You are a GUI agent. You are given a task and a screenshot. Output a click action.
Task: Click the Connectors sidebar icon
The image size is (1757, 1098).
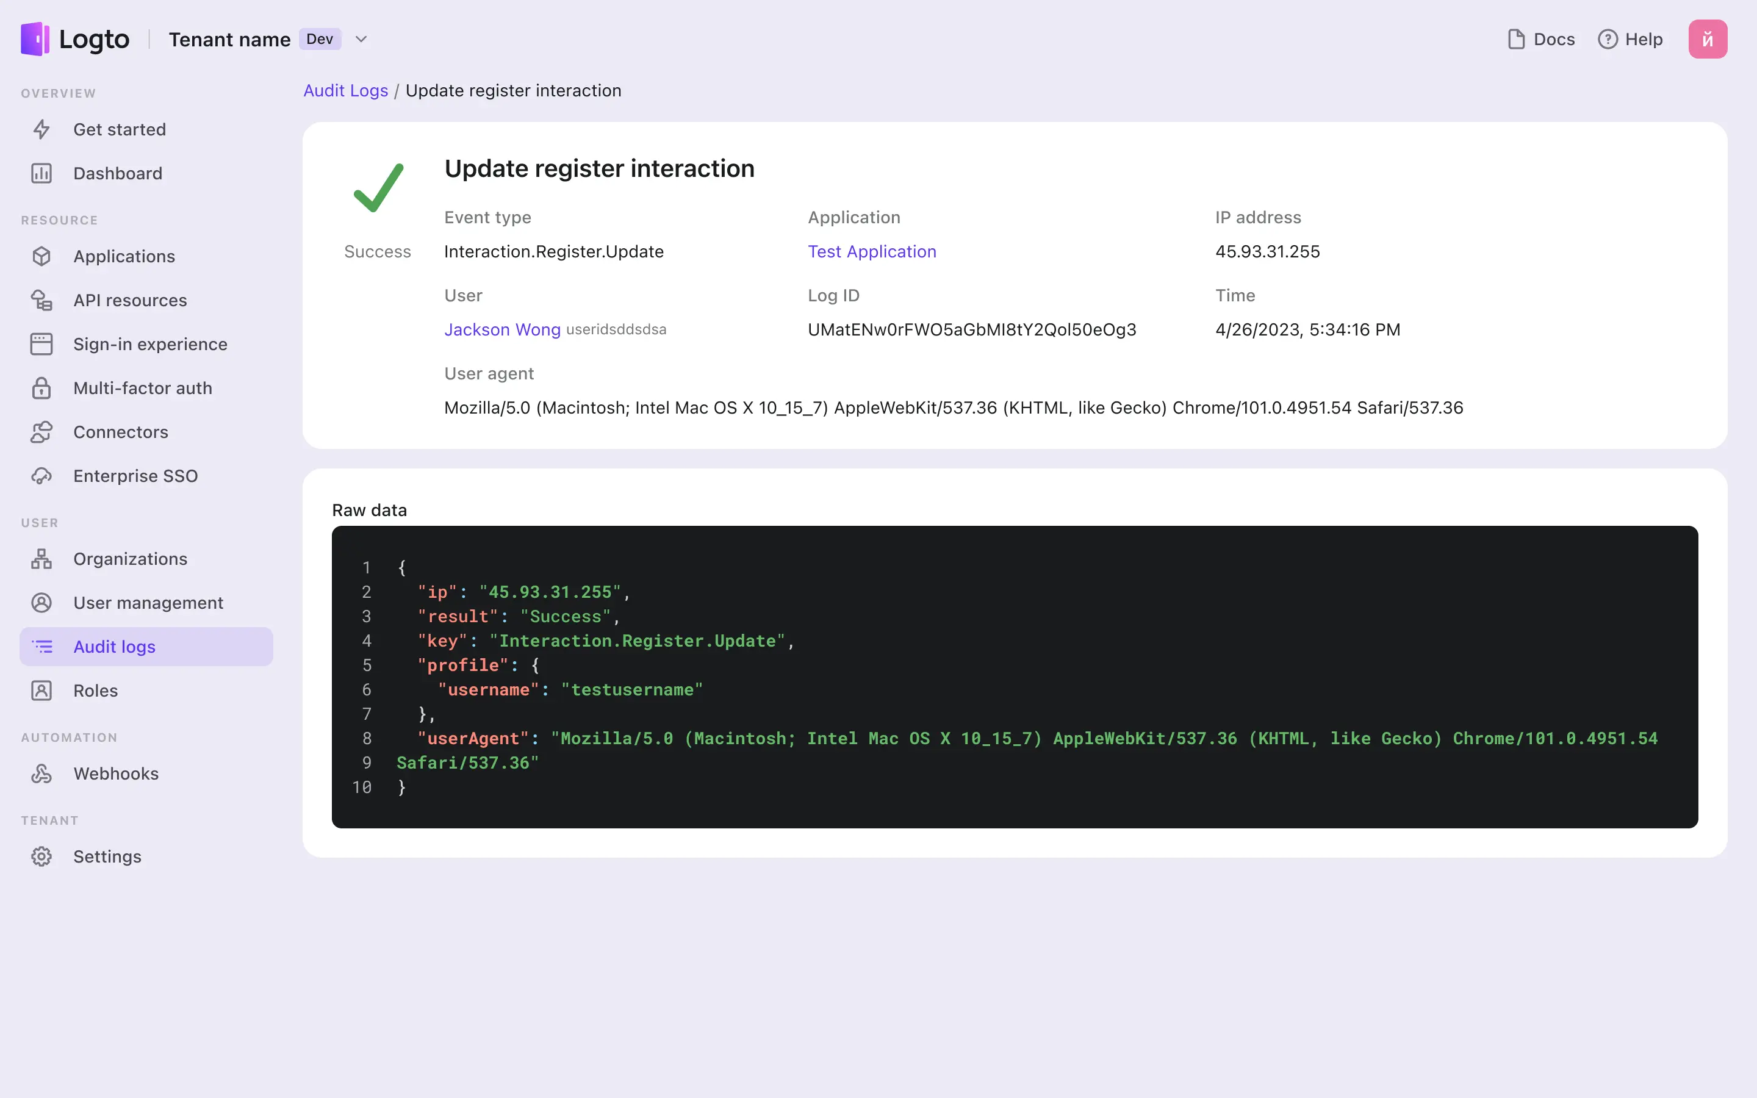click(x=41, y=431)
